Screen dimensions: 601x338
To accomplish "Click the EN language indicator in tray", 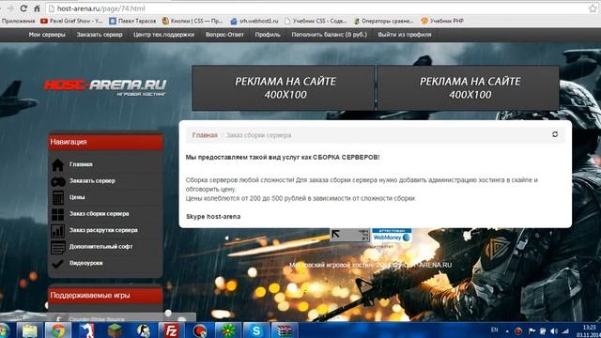I will (495, 330).
